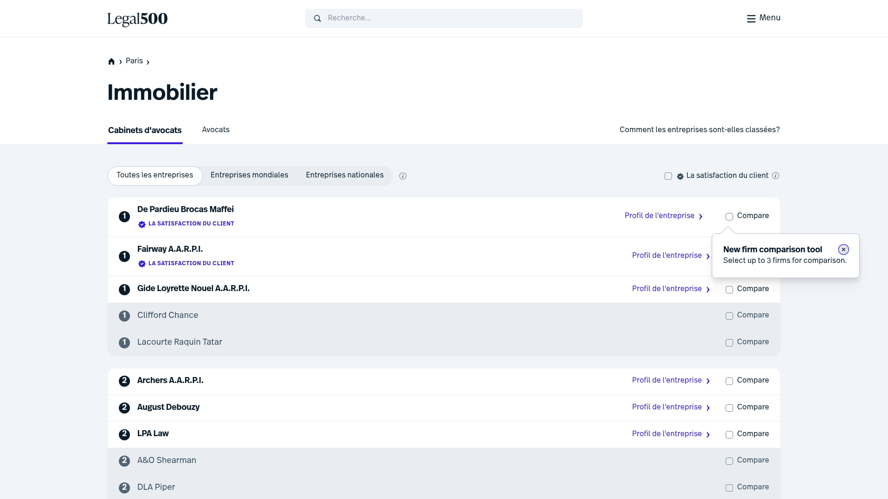888x499 pixels.
Task: Check Compare for Archers A.A.R.P.I.
Action: 729,381
